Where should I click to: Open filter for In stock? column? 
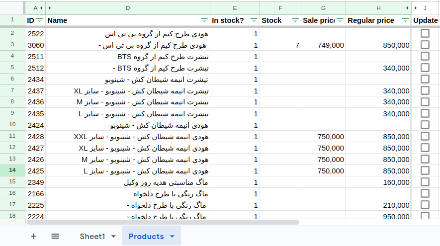tap(254, 20)
